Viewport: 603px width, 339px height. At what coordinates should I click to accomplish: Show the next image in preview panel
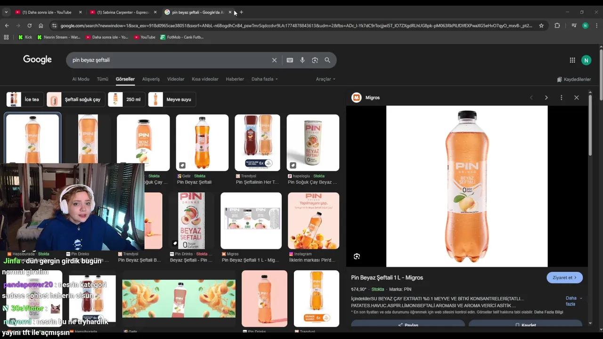546,97
